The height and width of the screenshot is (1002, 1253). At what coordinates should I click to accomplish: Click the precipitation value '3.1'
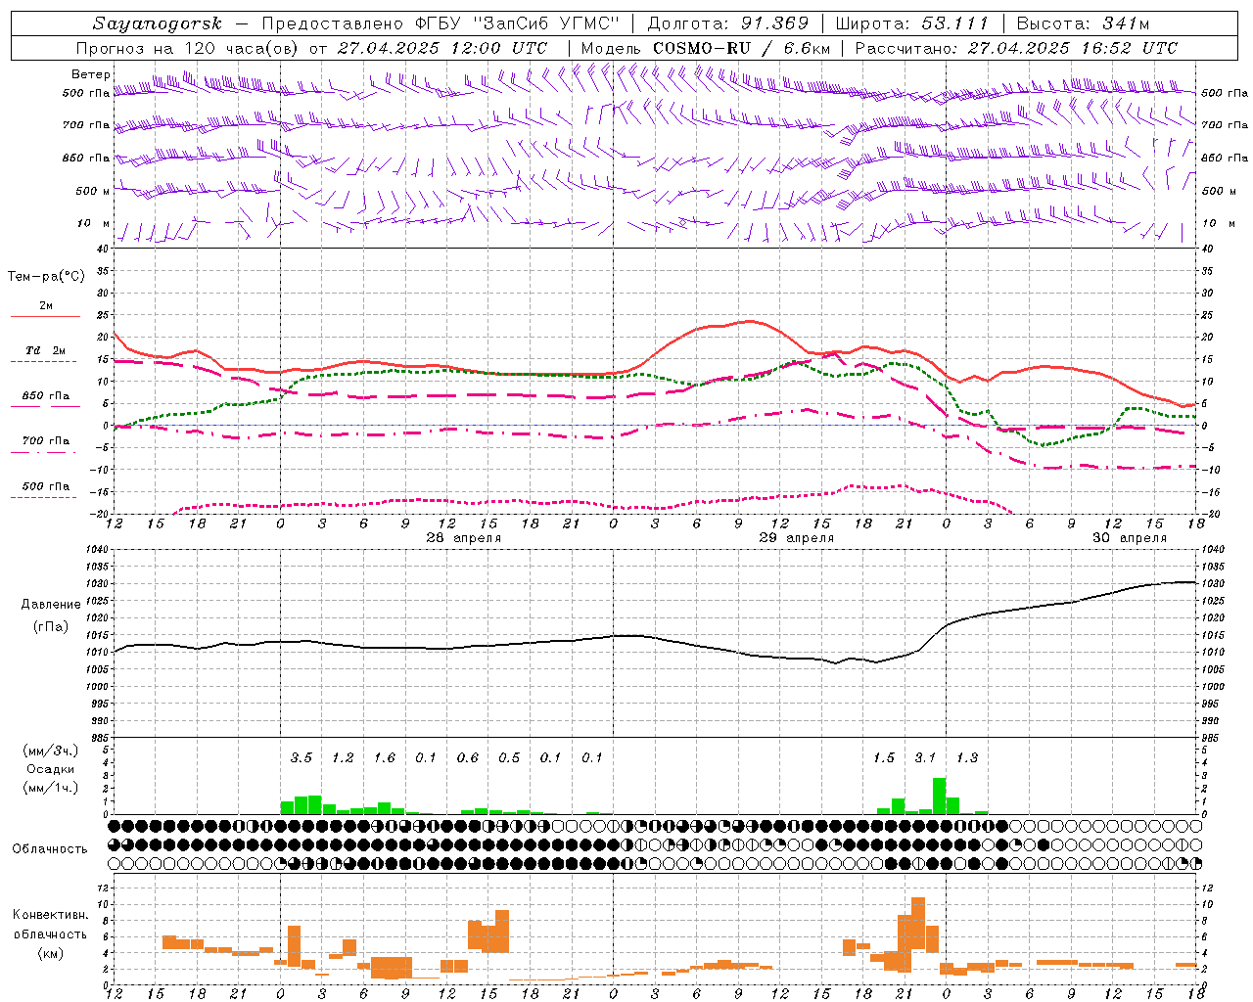[925, 757]
